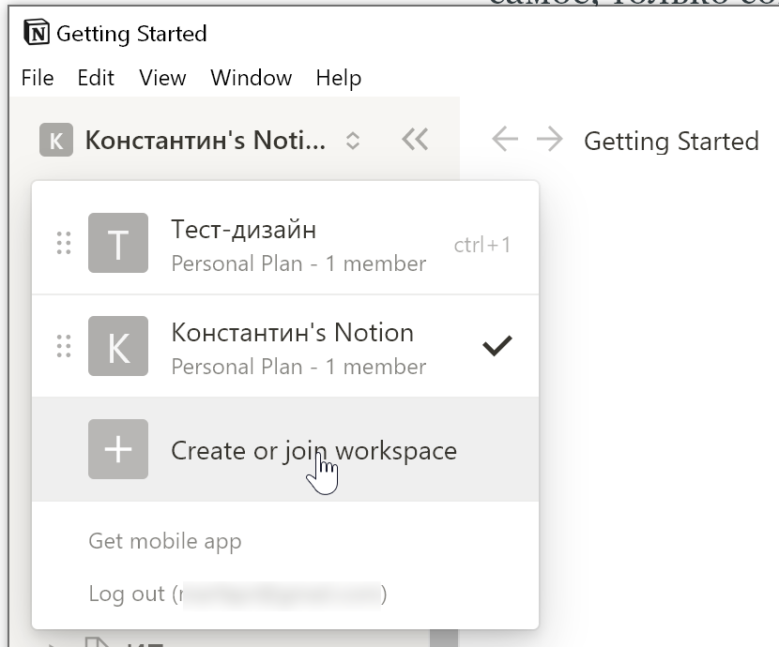Image resolution: width=779 pixels, height=647 pixels.
Task: Click Константин's Noti... workspace name header
Action: point(206,140)
